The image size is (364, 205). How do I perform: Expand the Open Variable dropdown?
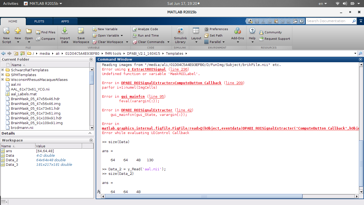[122, 36]
